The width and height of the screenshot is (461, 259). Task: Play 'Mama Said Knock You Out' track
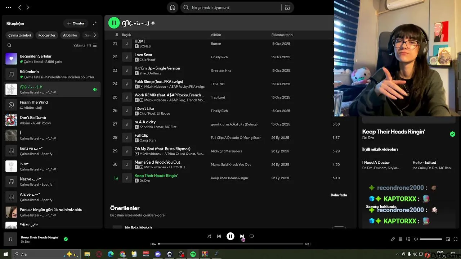[x=157, y=162]
